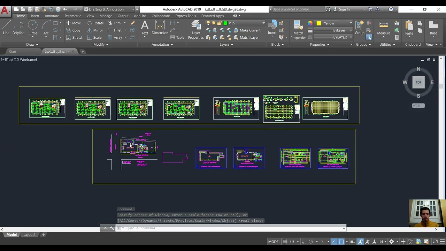Viewport: 446px width, 251px height.
Task: Toggle ortho mode in status bar
Action: click(303, 242)
